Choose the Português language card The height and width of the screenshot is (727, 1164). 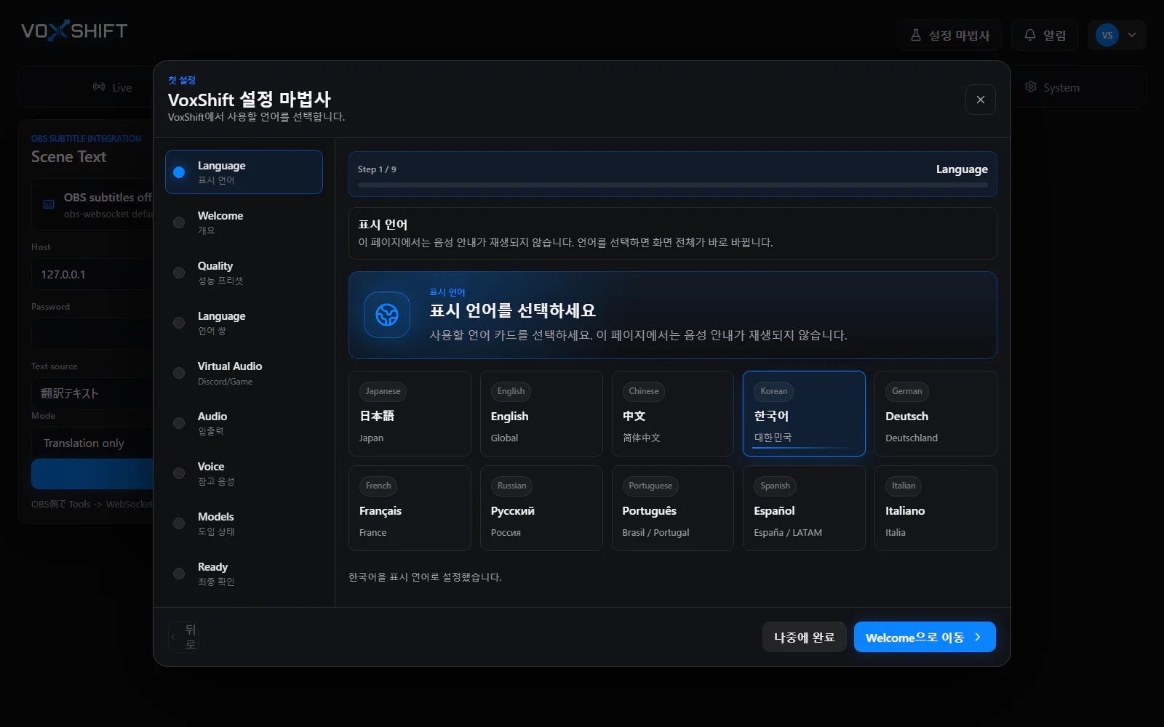tap(673, 508)
